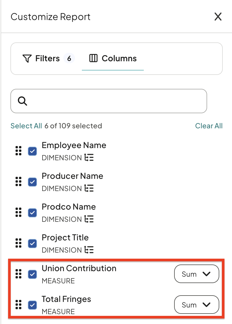Open the Sum dropdown for Total Fringes
Screen dimensions: 232x324
coord(197,305)
